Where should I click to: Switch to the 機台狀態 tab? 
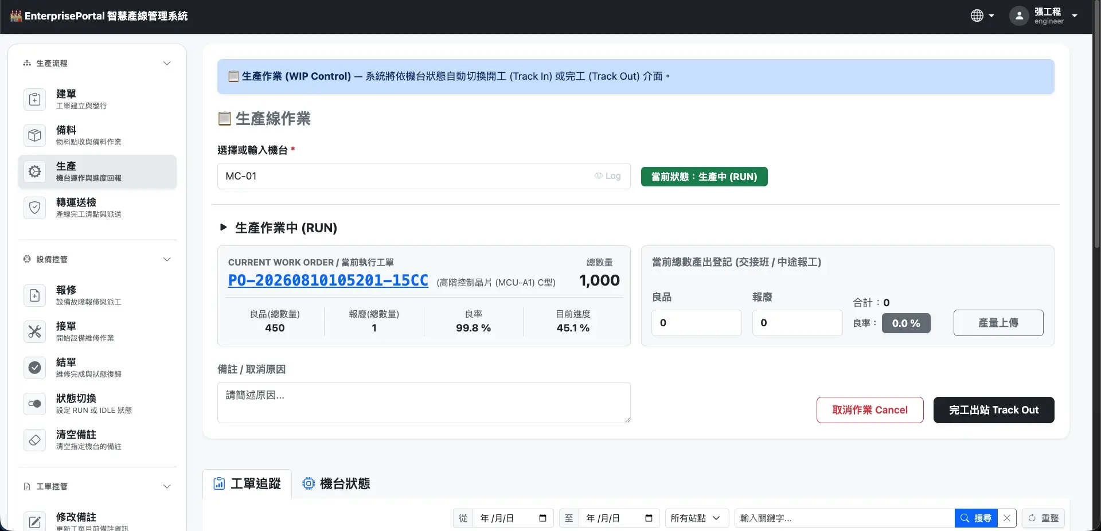(x=336, y=483)
